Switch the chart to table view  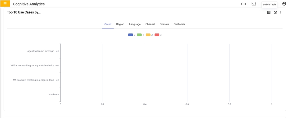[269, 12]
